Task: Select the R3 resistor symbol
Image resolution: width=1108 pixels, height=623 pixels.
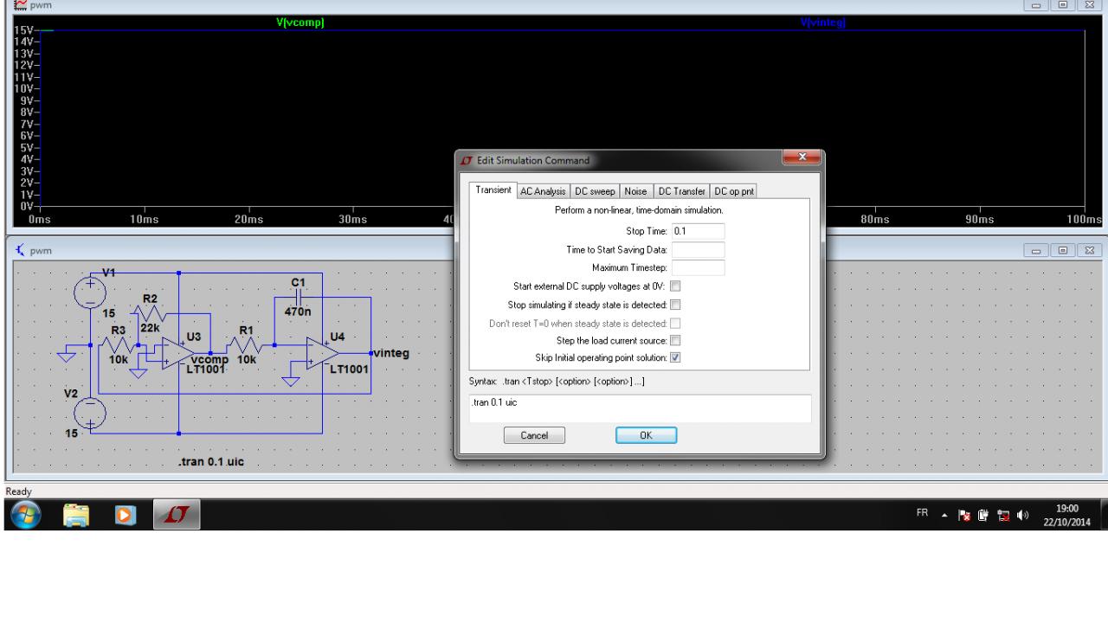Action: coord(119,345)
